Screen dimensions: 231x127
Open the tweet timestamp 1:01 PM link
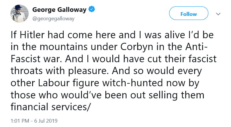20,121
